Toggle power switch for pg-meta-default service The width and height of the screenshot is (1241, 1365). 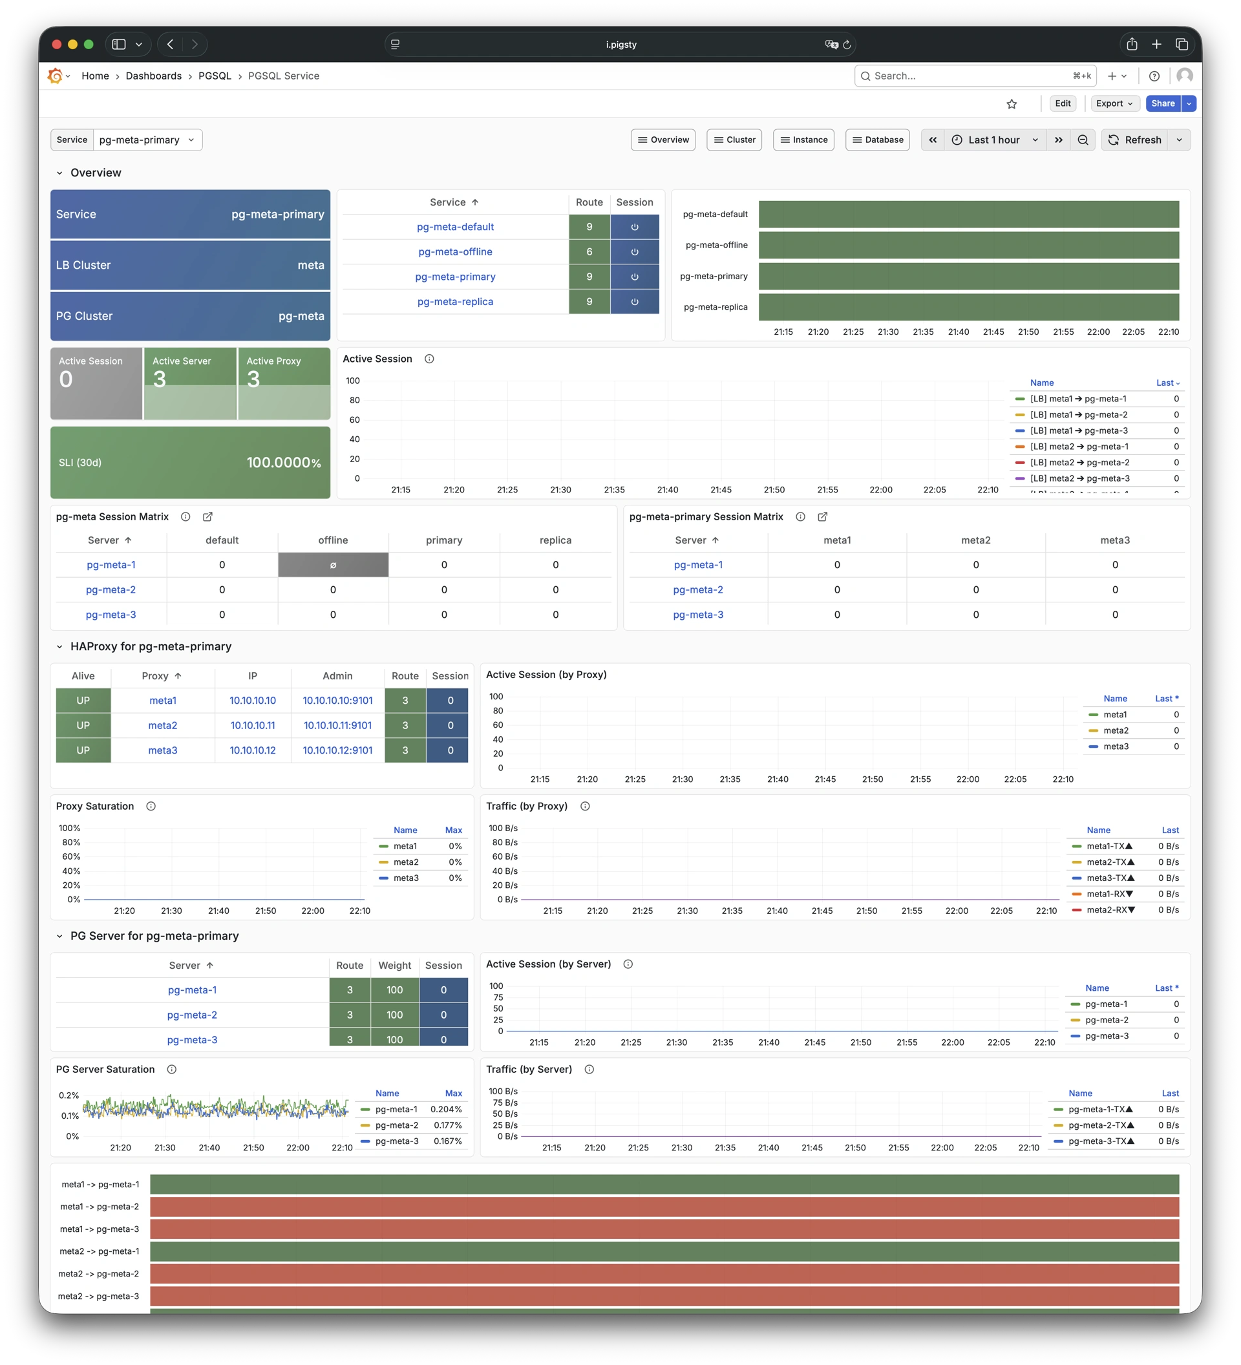(x=634, y=227)
